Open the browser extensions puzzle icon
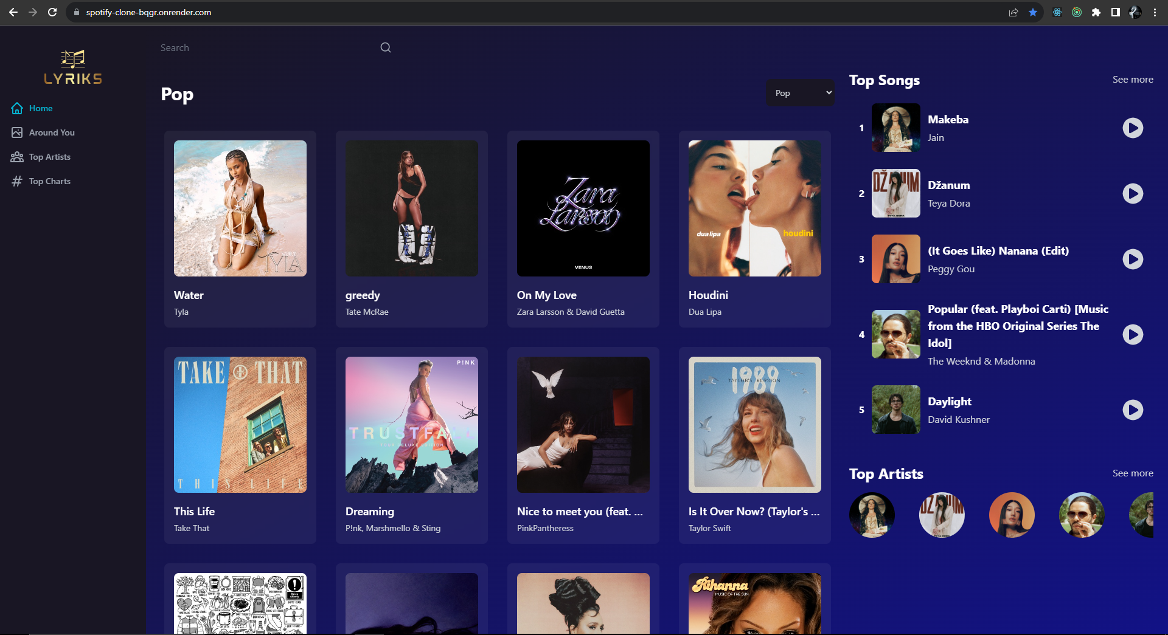 coord(1096,12)
